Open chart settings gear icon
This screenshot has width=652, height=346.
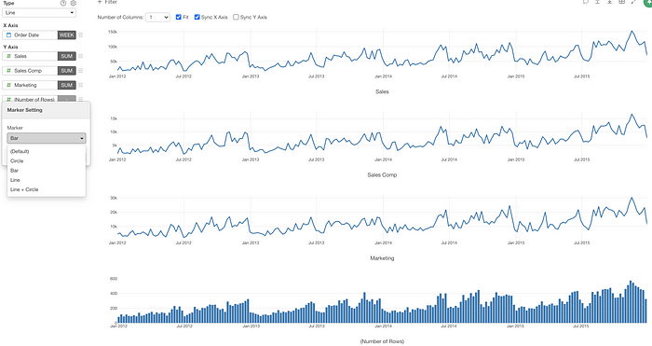pos(74,4)
